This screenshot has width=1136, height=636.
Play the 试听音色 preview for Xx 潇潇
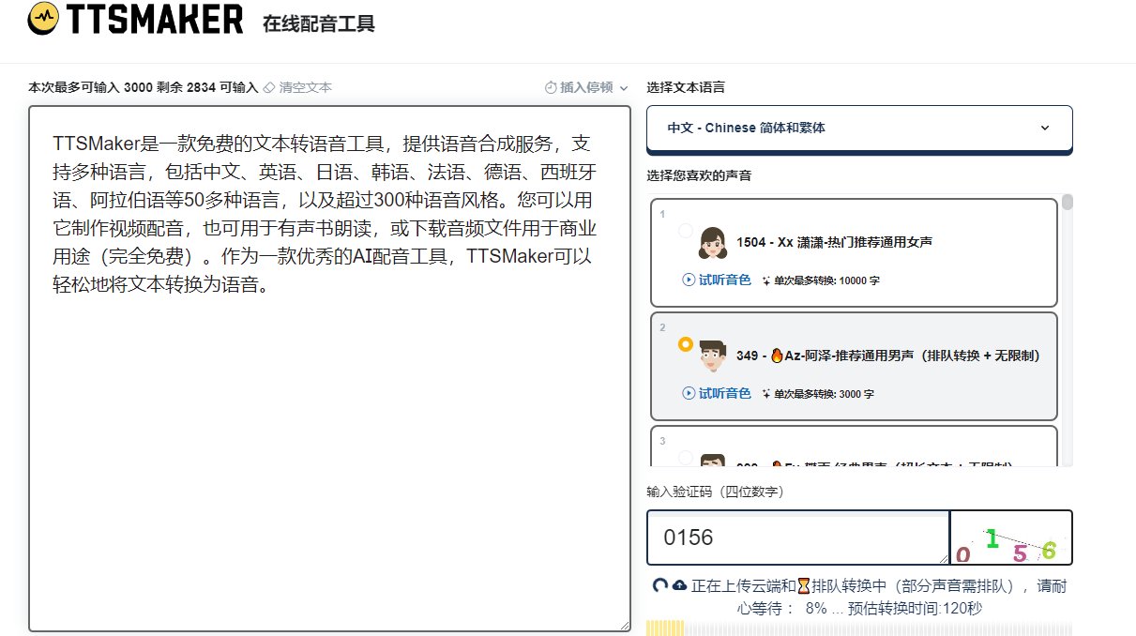(717, 280)
